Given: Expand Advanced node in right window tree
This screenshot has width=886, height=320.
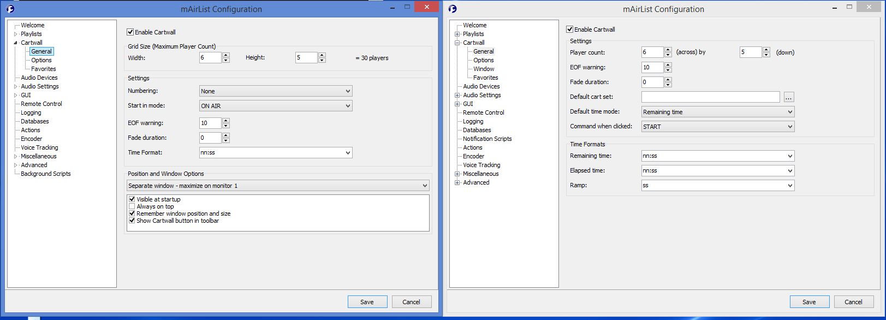Looking at the screenshot, I should click(457, 182).
